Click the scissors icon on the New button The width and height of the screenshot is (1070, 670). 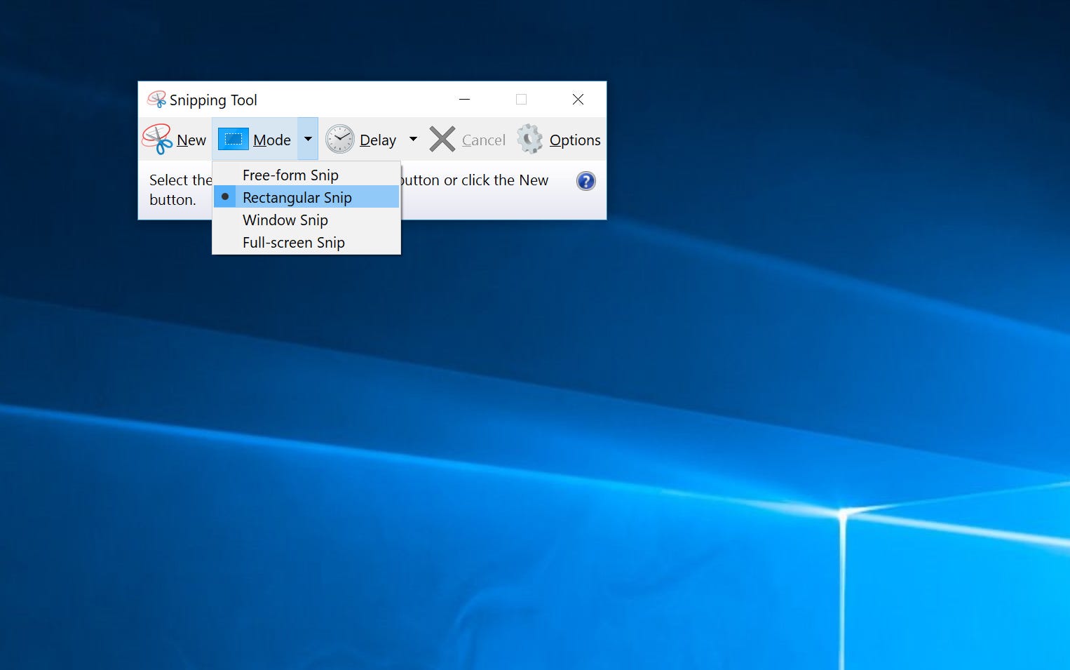tap(157, 139)
